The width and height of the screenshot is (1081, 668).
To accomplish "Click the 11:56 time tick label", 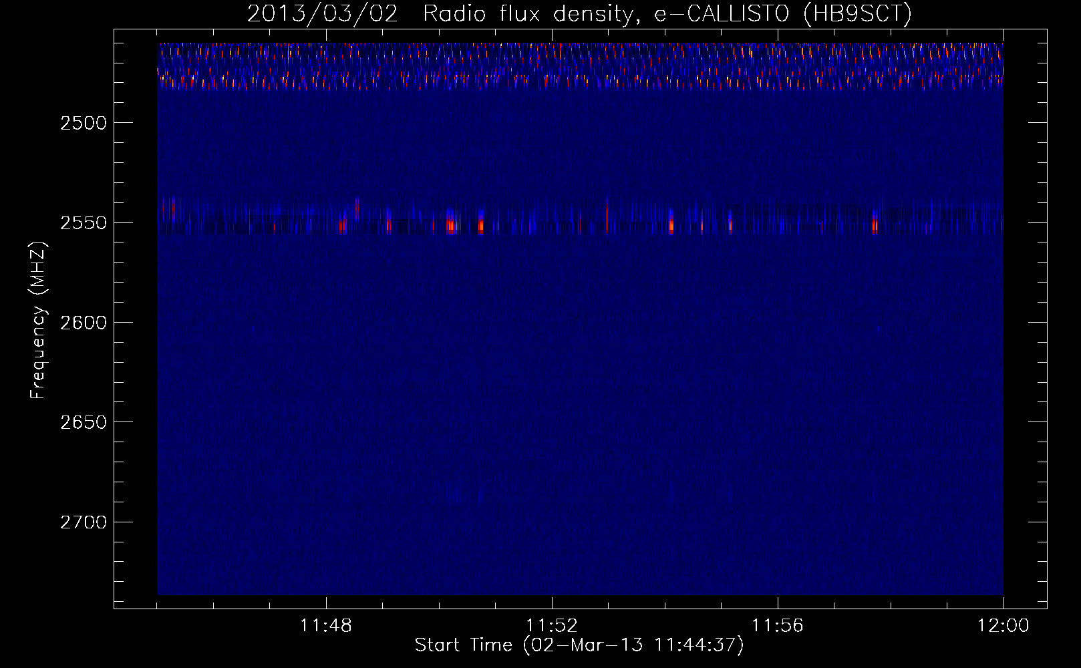I will tap(778, 626).
